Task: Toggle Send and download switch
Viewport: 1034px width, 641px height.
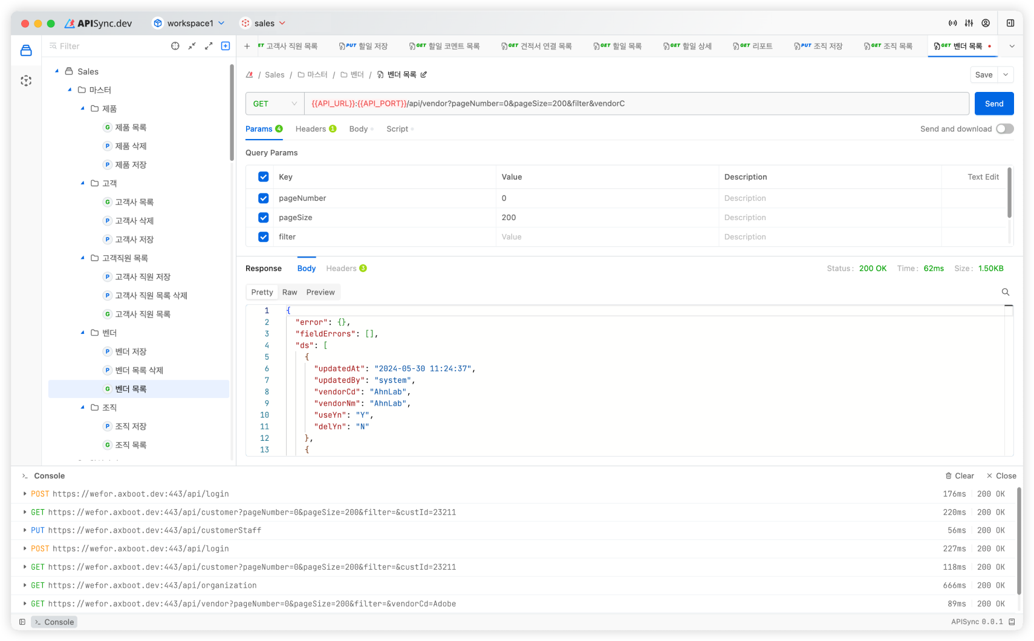Action: click(x=1005, y=129)
